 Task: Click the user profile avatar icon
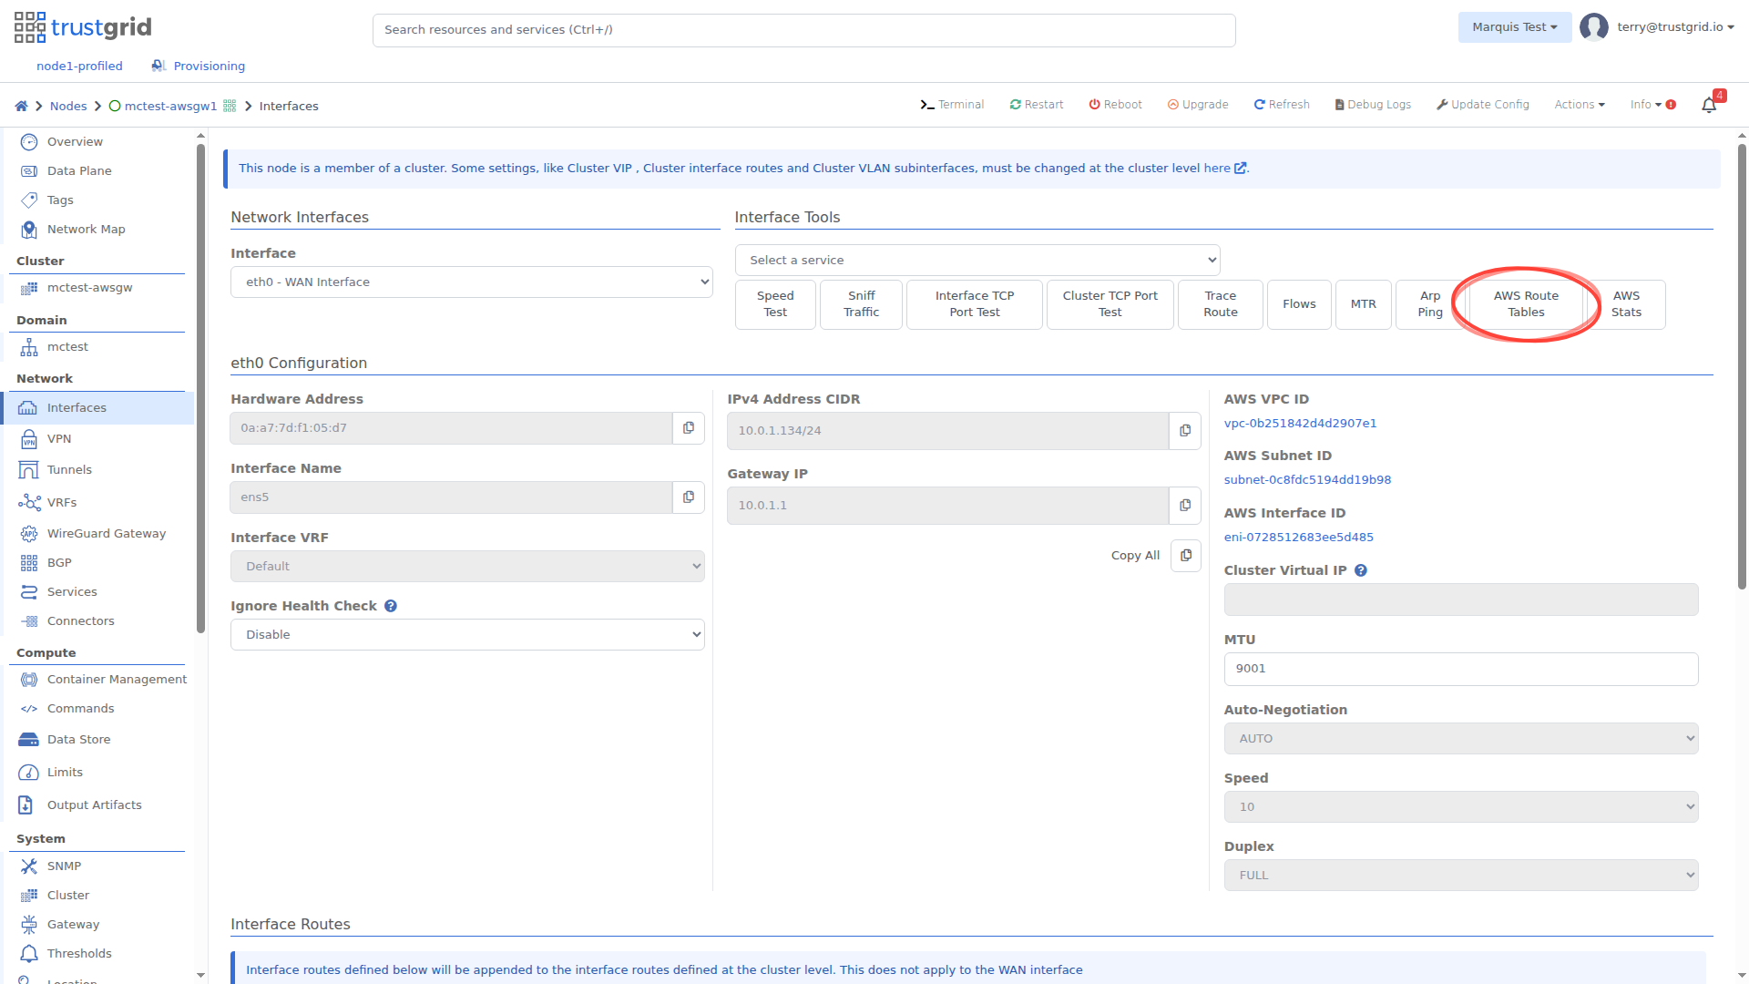[1593, 27]
